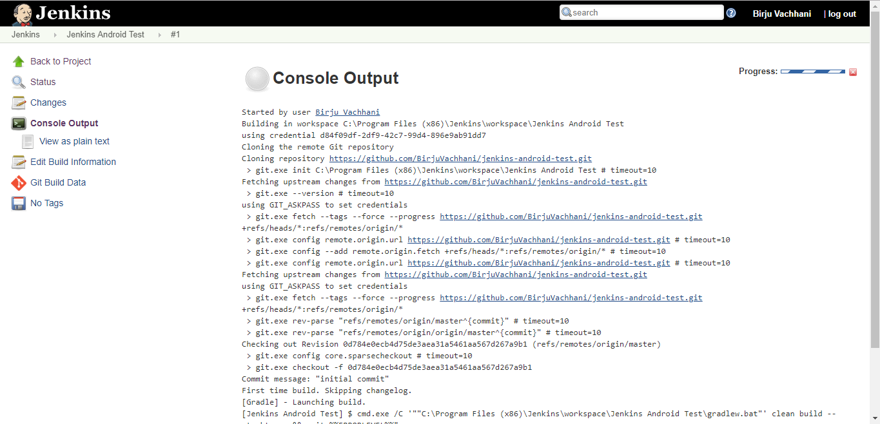880x424 pixels.
Task: Click the Changes notepad icon
Action: click(17, 102)
